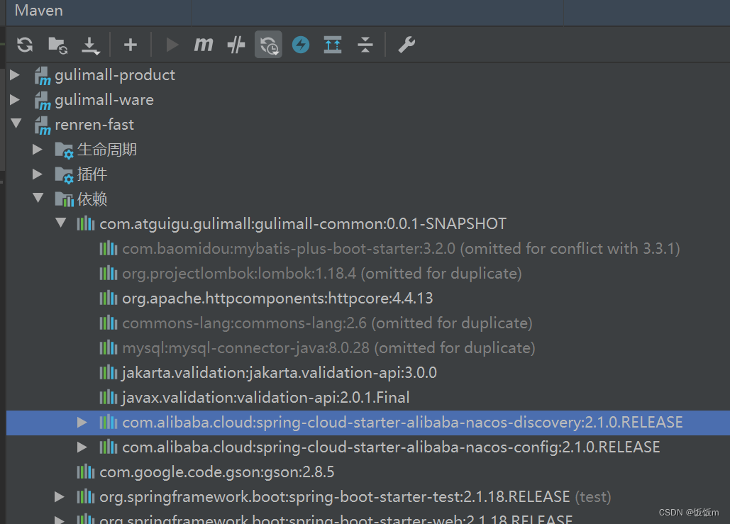Run Maven build play button
Viewport: 730px width, 524px height.
[x=172, y=45]
